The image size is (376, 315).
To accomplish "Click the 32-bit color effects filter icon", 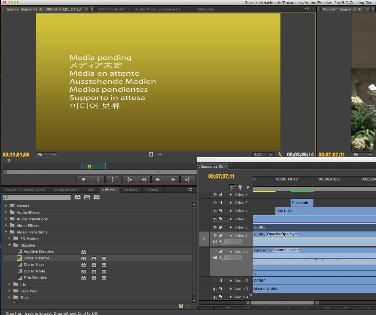I will pos(87,197).
